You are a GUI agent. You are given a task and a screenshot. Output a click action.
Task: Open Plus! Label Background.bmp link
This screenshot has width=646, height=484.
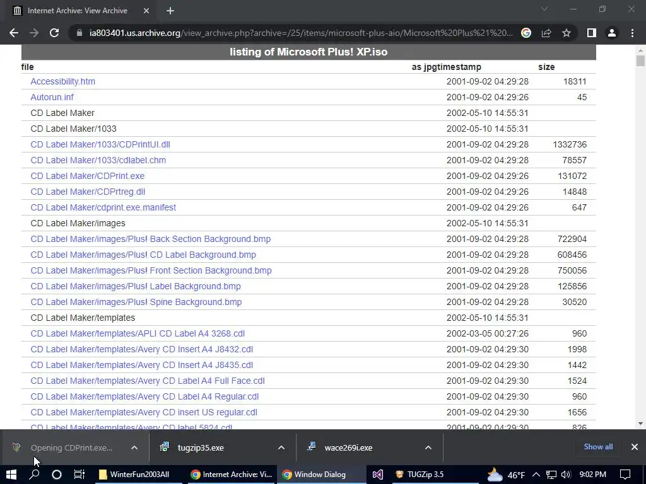click(136, 286)
